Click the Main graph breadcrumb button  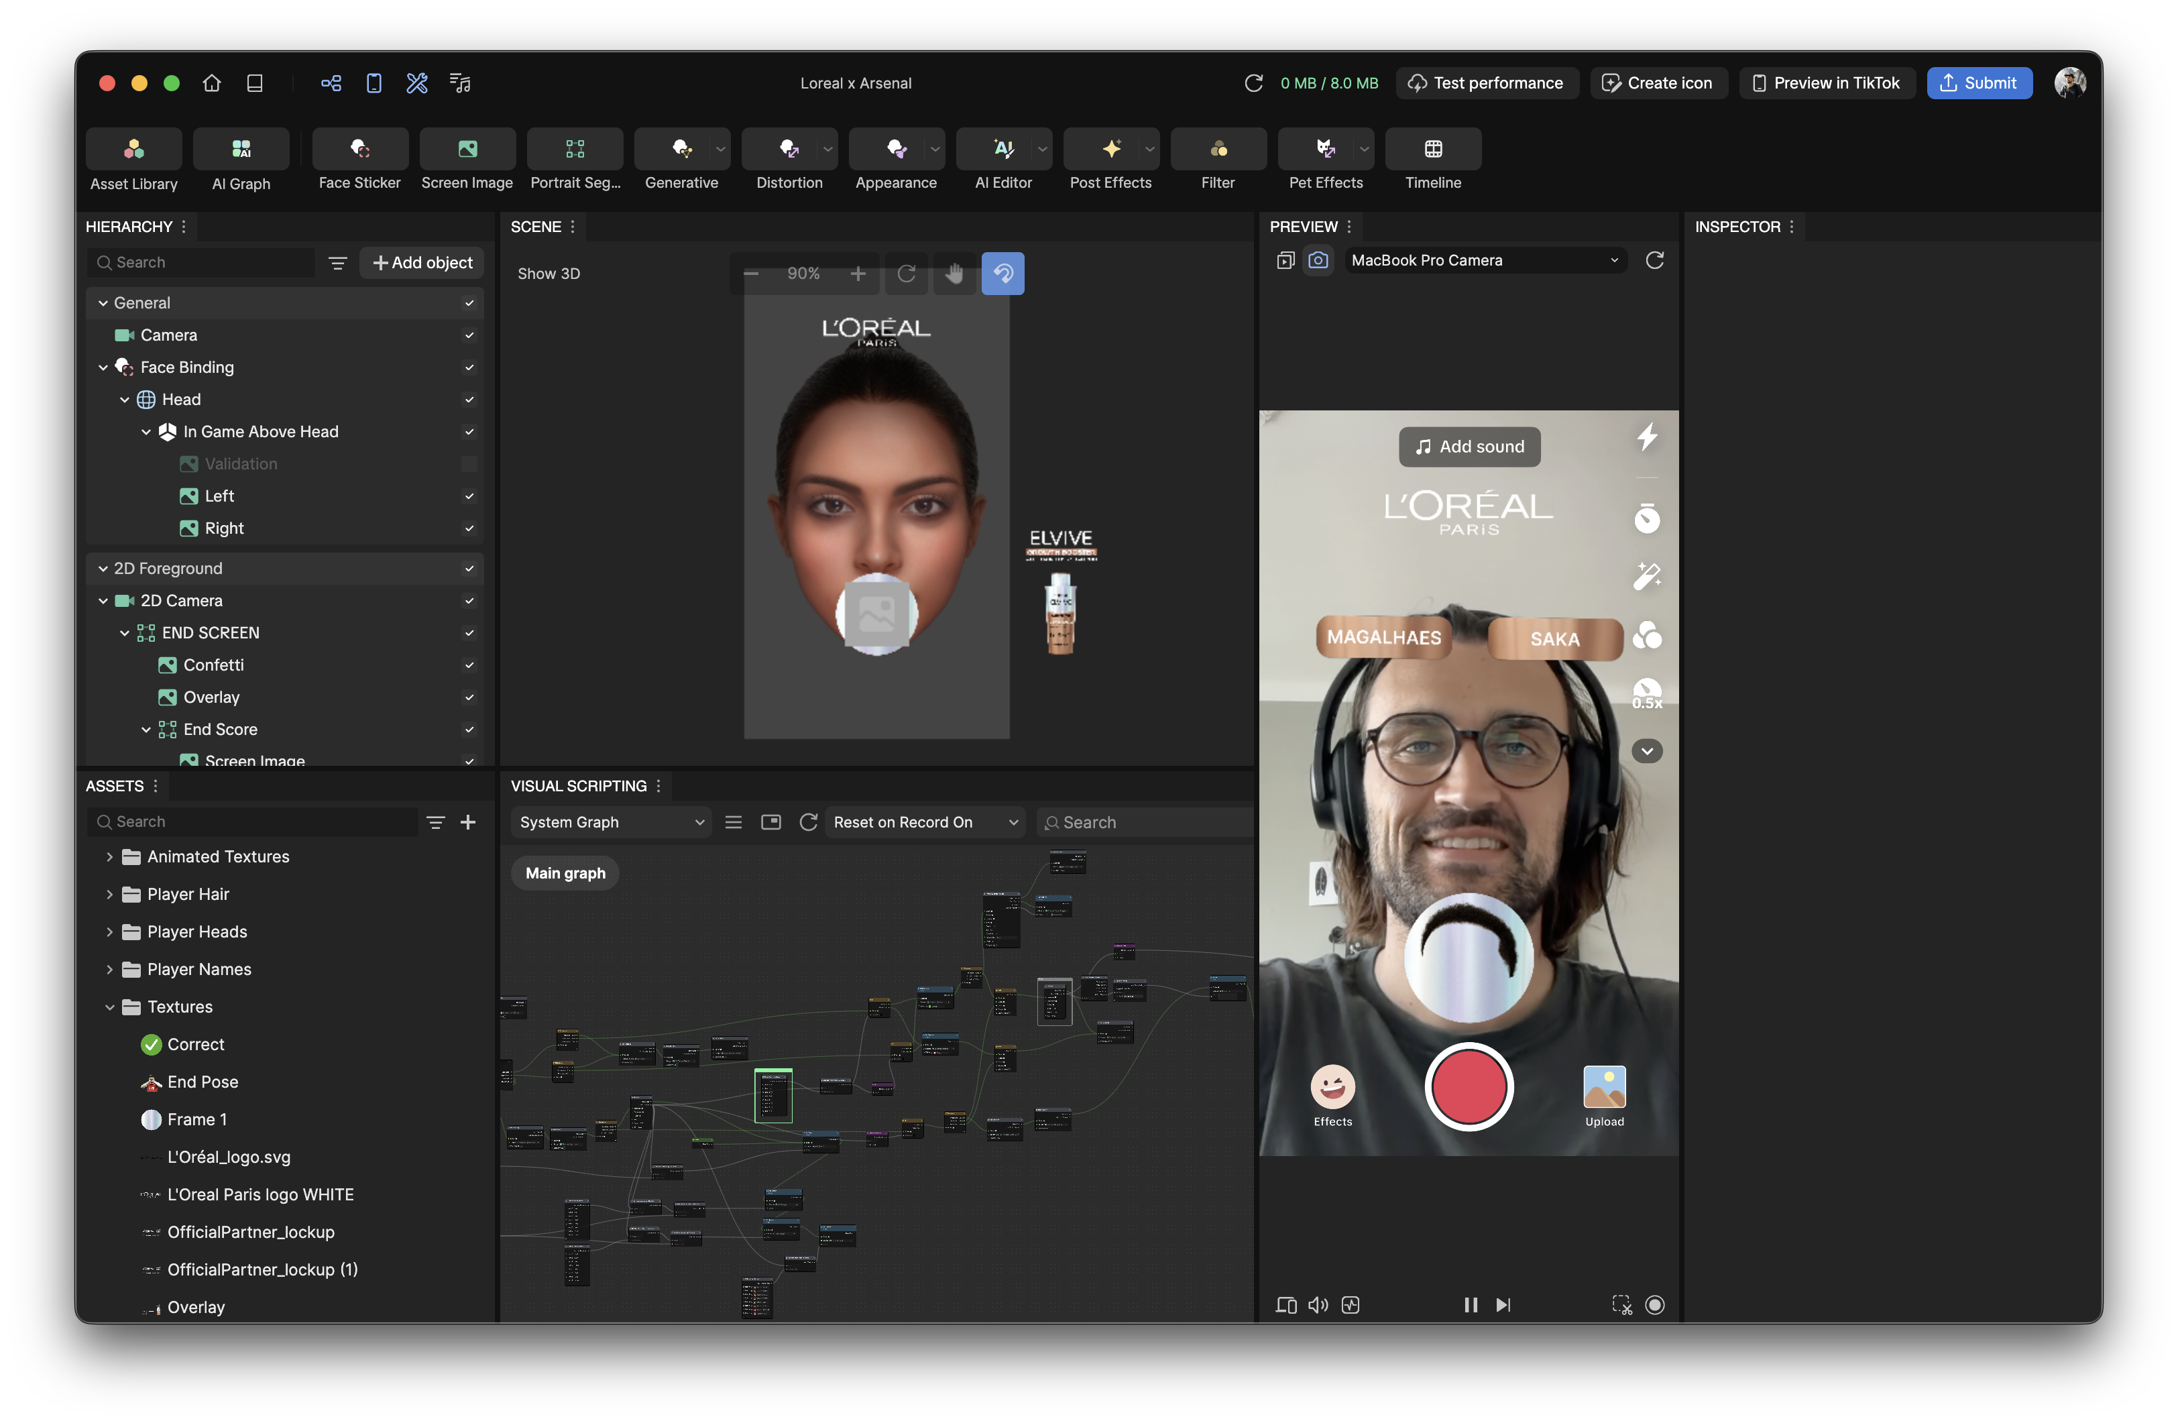click(565, 873)
